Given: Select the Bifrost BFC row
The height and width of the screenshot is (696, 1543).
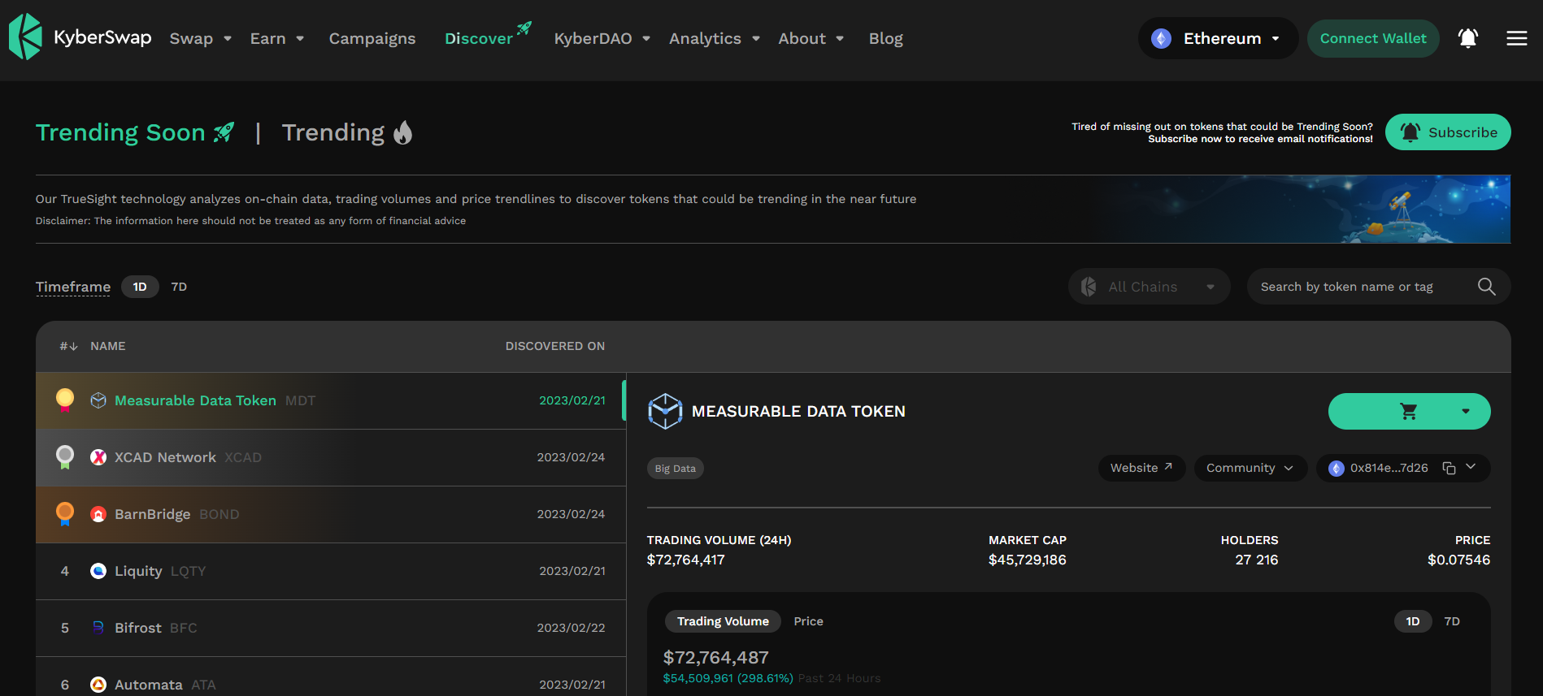Looking at the screenshot, I should click(x=330, y=628).
